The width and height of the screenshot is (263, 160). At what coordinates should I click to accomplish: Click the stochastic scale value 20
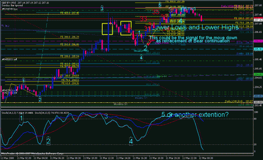[x=255, y=144]
